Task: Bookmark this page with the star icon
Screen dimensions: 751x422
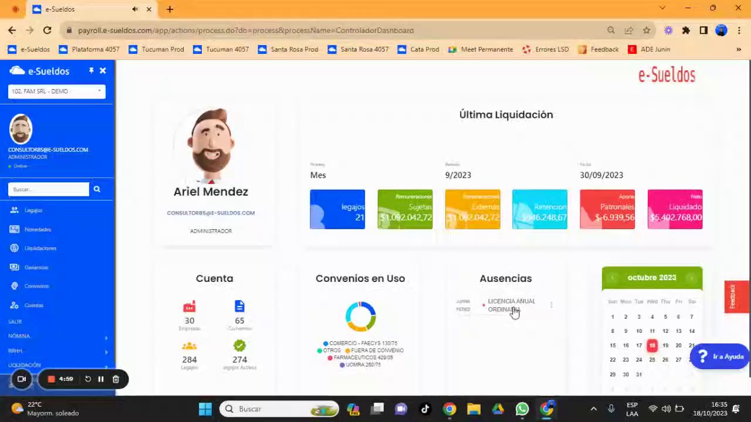Action: [646, 30]
